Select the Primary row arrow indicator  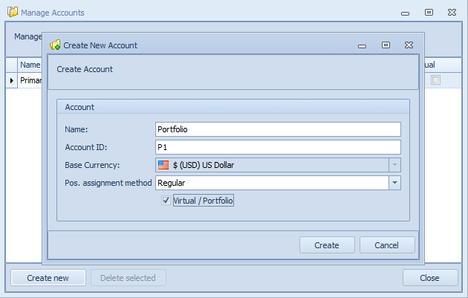tap(12, 80)
